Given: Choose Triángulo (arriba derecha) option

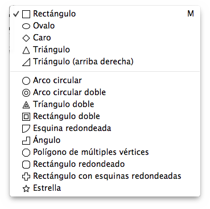Looking at the screenshot, I should pos(105,62).
